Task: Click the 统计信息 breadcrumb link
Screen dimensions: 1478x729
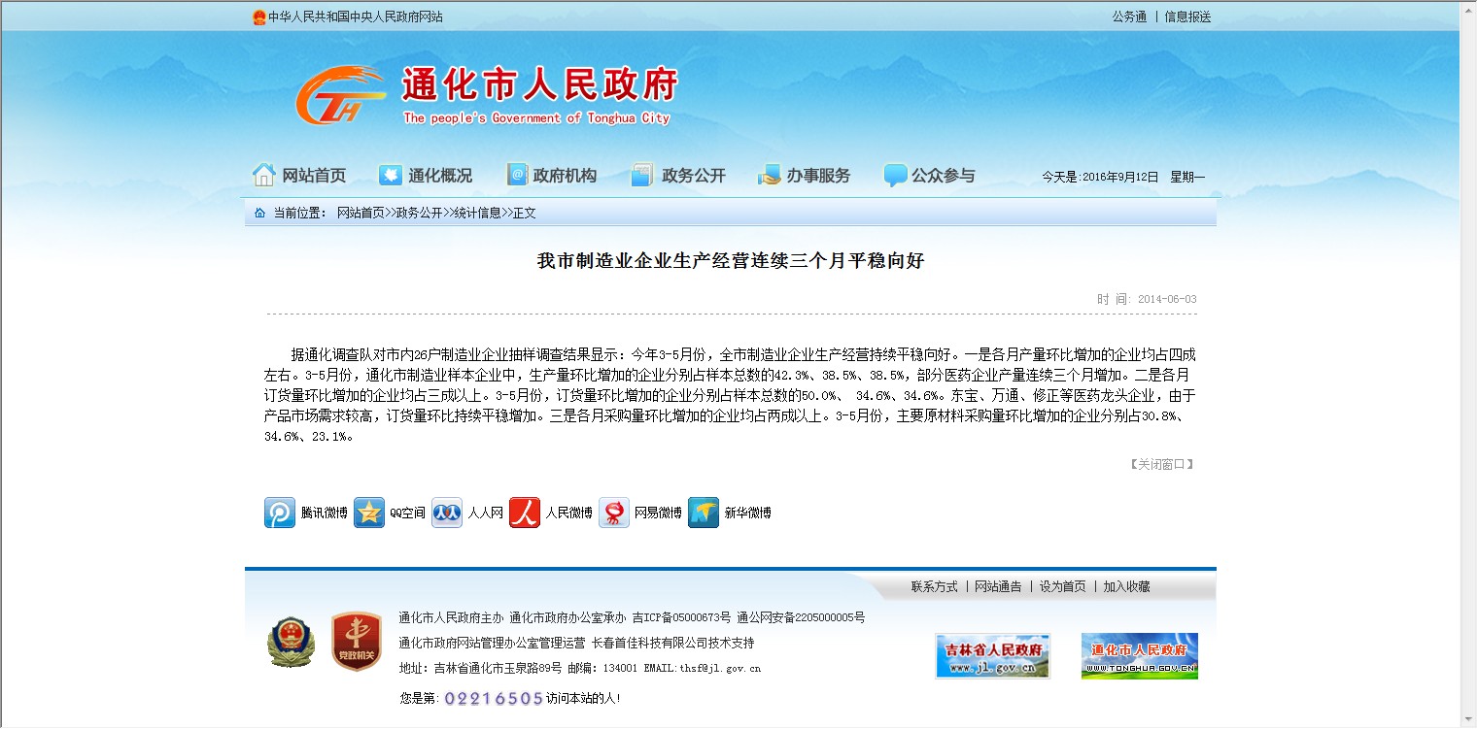Action: [478, 213]
